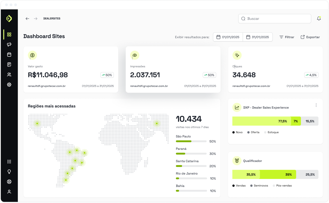Click the notification bell icon
The image size is (329, 203).
319,19
